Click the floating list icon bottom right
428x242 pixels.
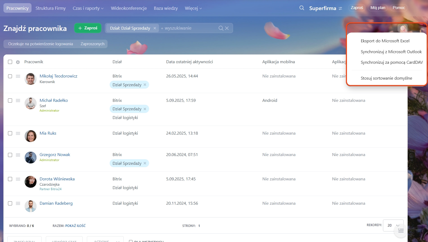401,231
